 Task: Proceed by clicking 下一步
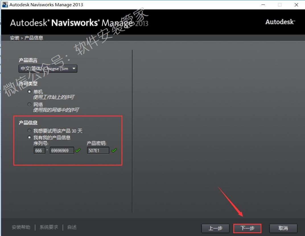[247, 228]
